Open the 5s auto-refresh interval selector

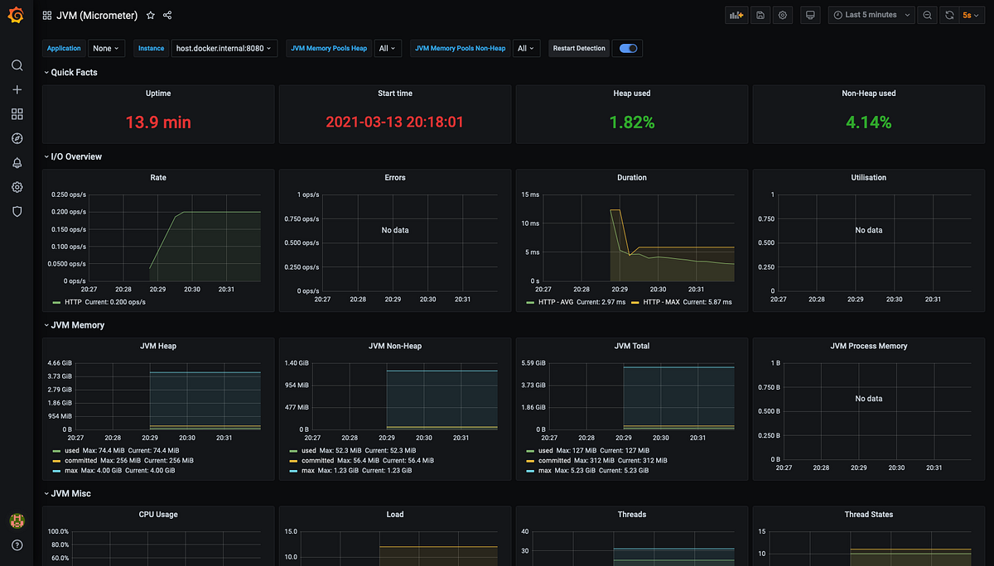click(970, 14)
